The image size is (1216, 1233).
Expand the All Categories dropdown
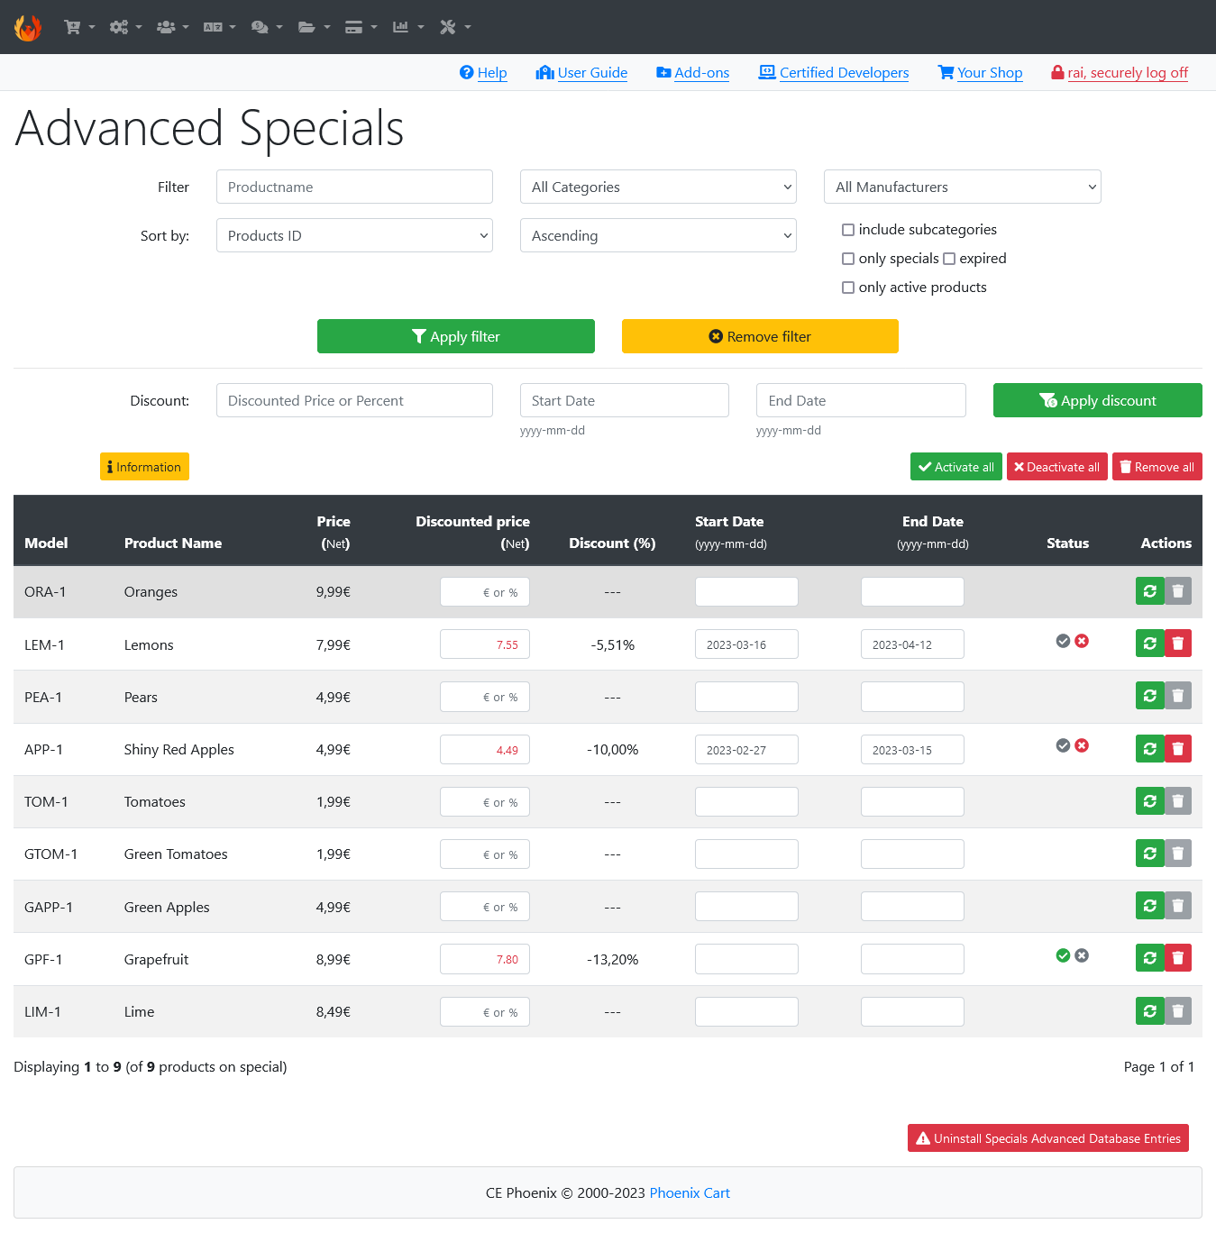coord(658,187)
